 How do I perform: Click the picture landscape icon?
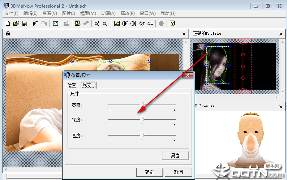coord(117,23)
